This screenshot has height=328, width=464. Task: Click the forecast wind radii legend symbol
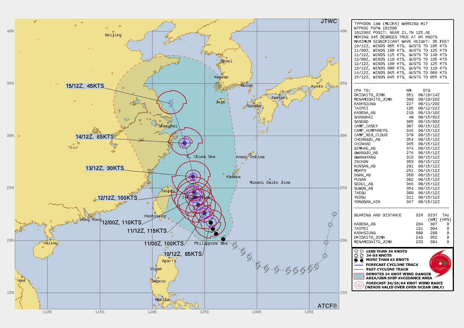coord(359,285)
